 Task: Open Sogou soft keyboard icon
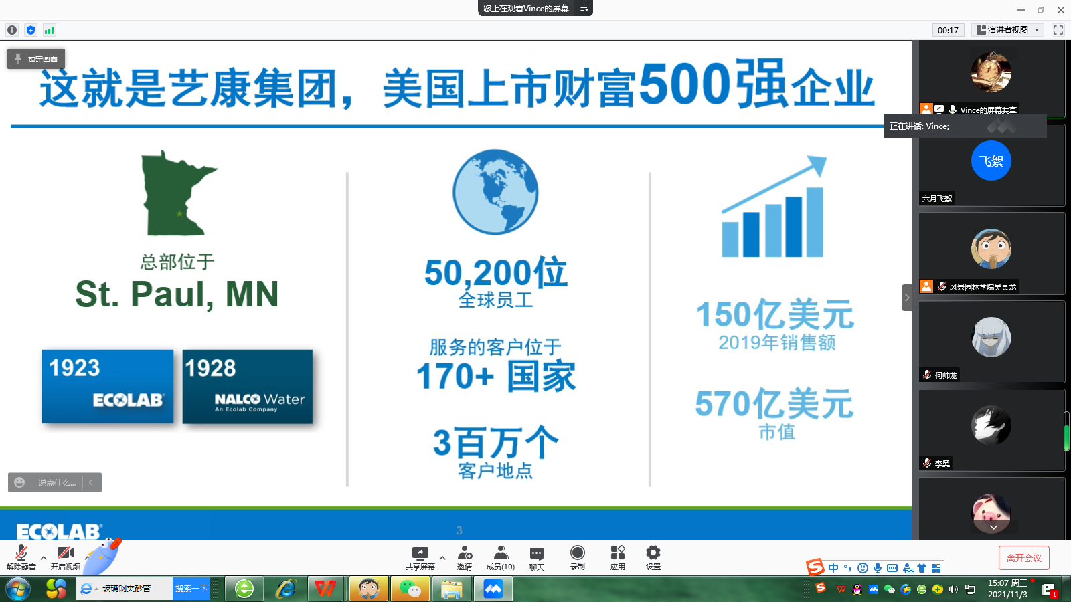[x=892, y=568]
